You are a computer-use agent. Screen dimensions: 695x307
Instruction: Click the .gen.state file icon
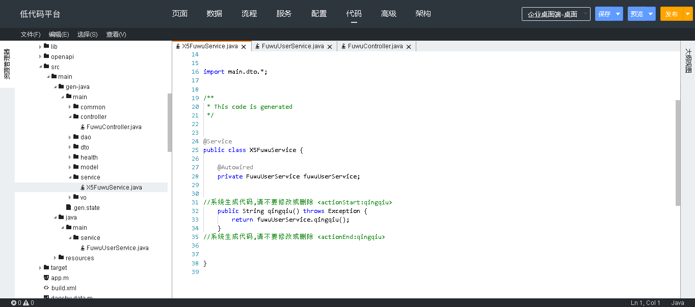click(x=68, y=207)
